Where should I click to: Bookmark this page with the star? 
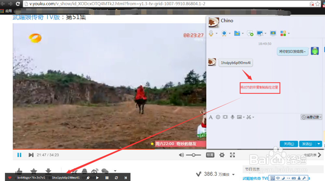point(318,4)
